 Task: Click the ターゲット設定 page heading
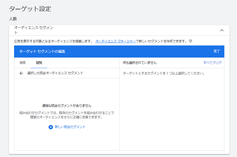tap(30, 9)
